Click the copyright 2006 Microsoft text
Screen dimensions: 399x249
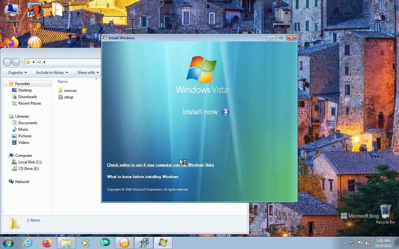[147, 190]
